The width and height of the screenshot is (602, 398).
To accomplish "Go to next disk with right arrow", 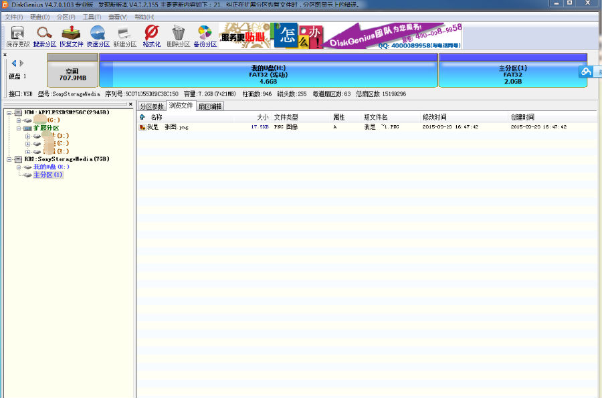I will coord(21,64).
